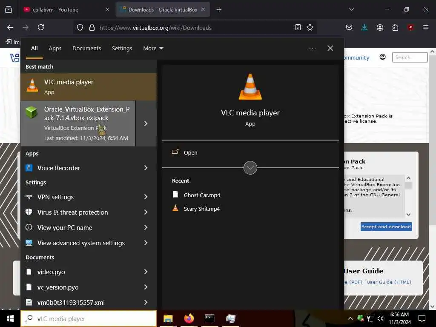The image size is (436, 327).
Task: Click the advanced system settings monitor icon
Action: coord(29,243)
